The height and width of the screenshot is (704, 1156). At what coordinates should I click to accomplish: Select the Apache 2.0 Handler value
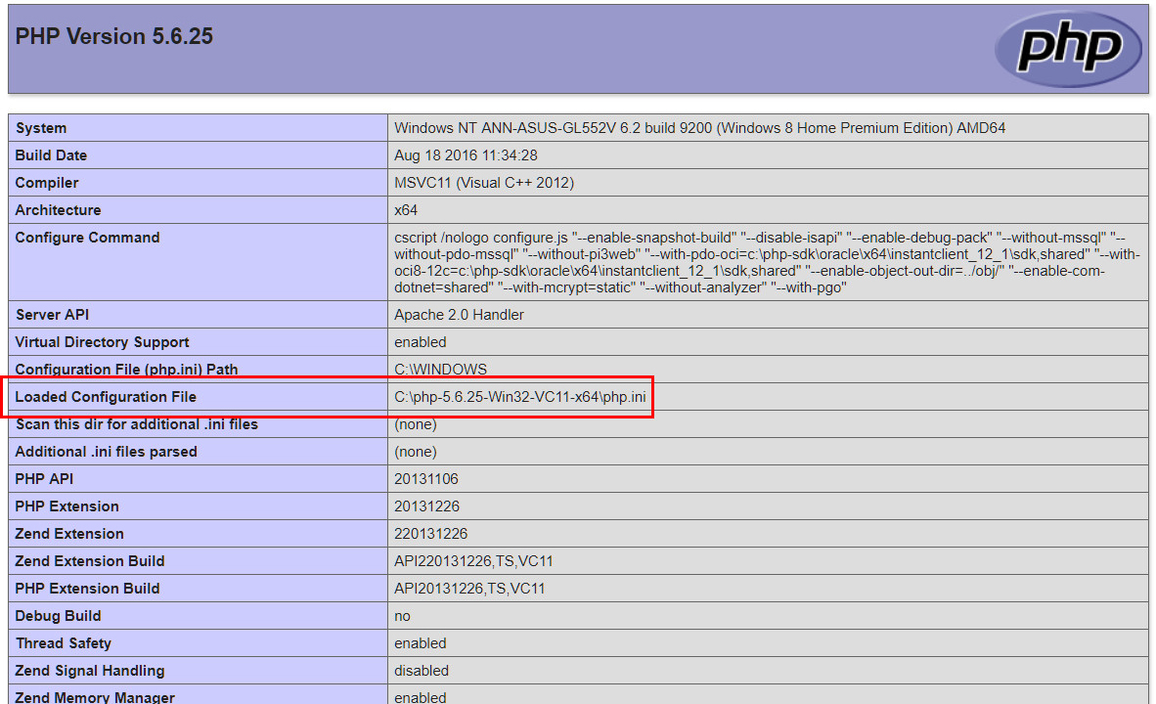pyautogui.click(x=460, y=314)
